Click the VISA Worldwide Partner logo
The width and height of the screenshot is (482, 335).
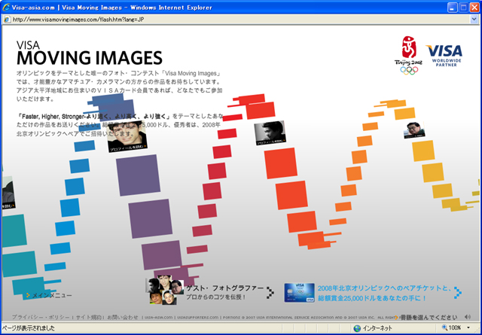[x=444, y=56]
